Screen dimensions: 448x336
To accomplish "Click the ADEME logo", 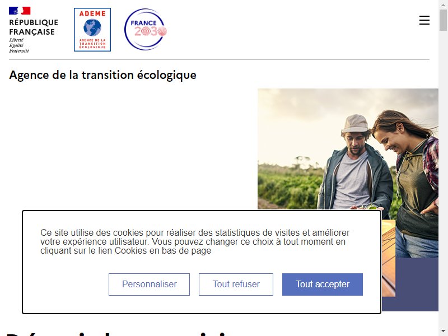I will pos(92,30).
